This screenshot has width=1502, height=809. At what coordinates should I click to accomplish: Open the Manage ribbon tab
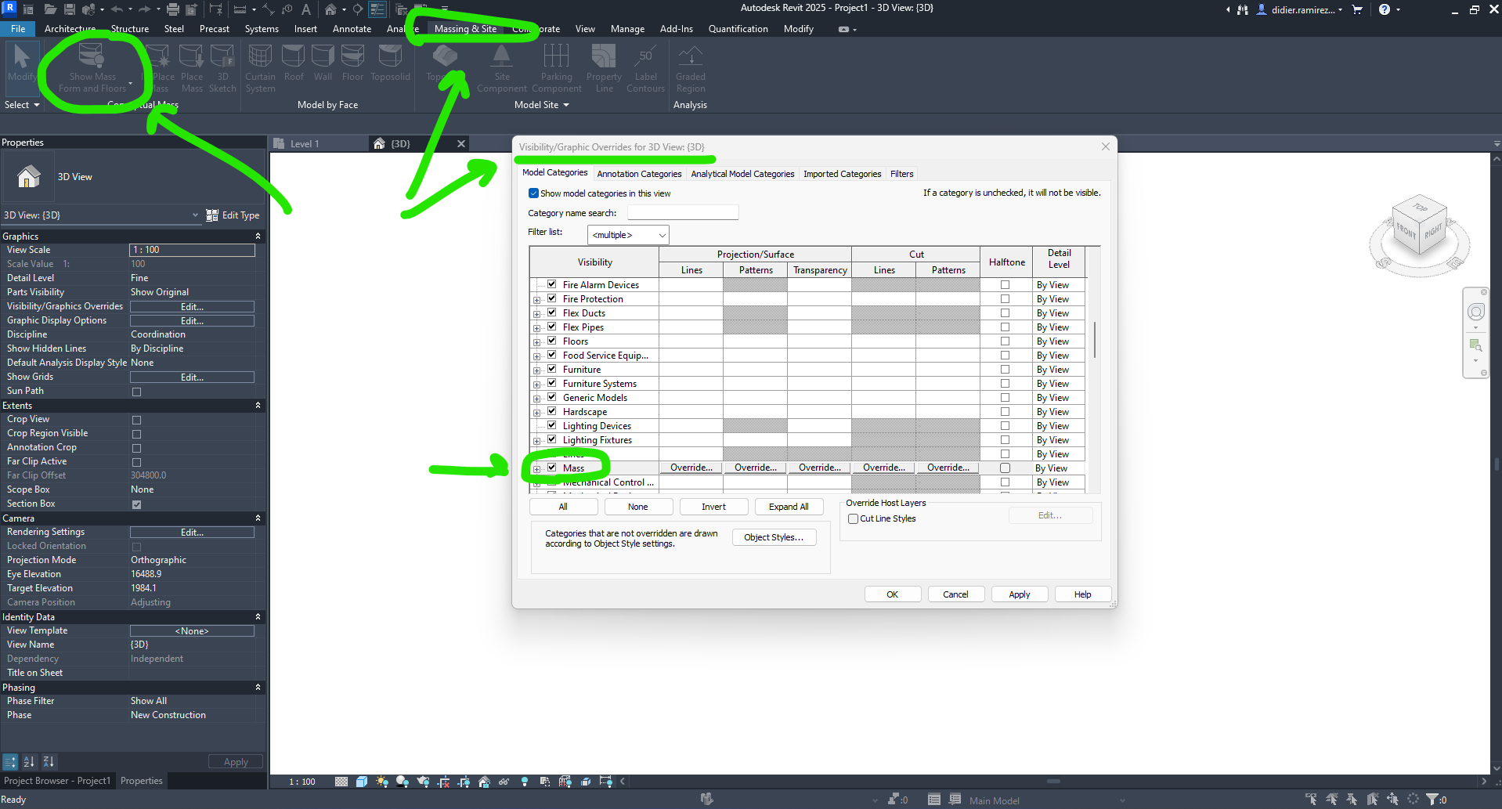pyautogui.click(x=626, y=28)
